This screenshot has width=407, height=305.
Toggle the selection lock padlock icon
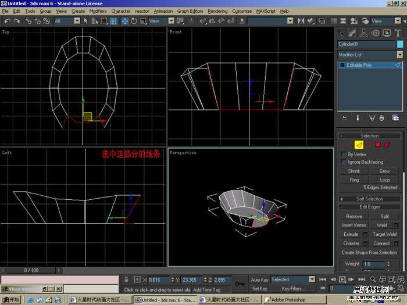pos(126,279)
